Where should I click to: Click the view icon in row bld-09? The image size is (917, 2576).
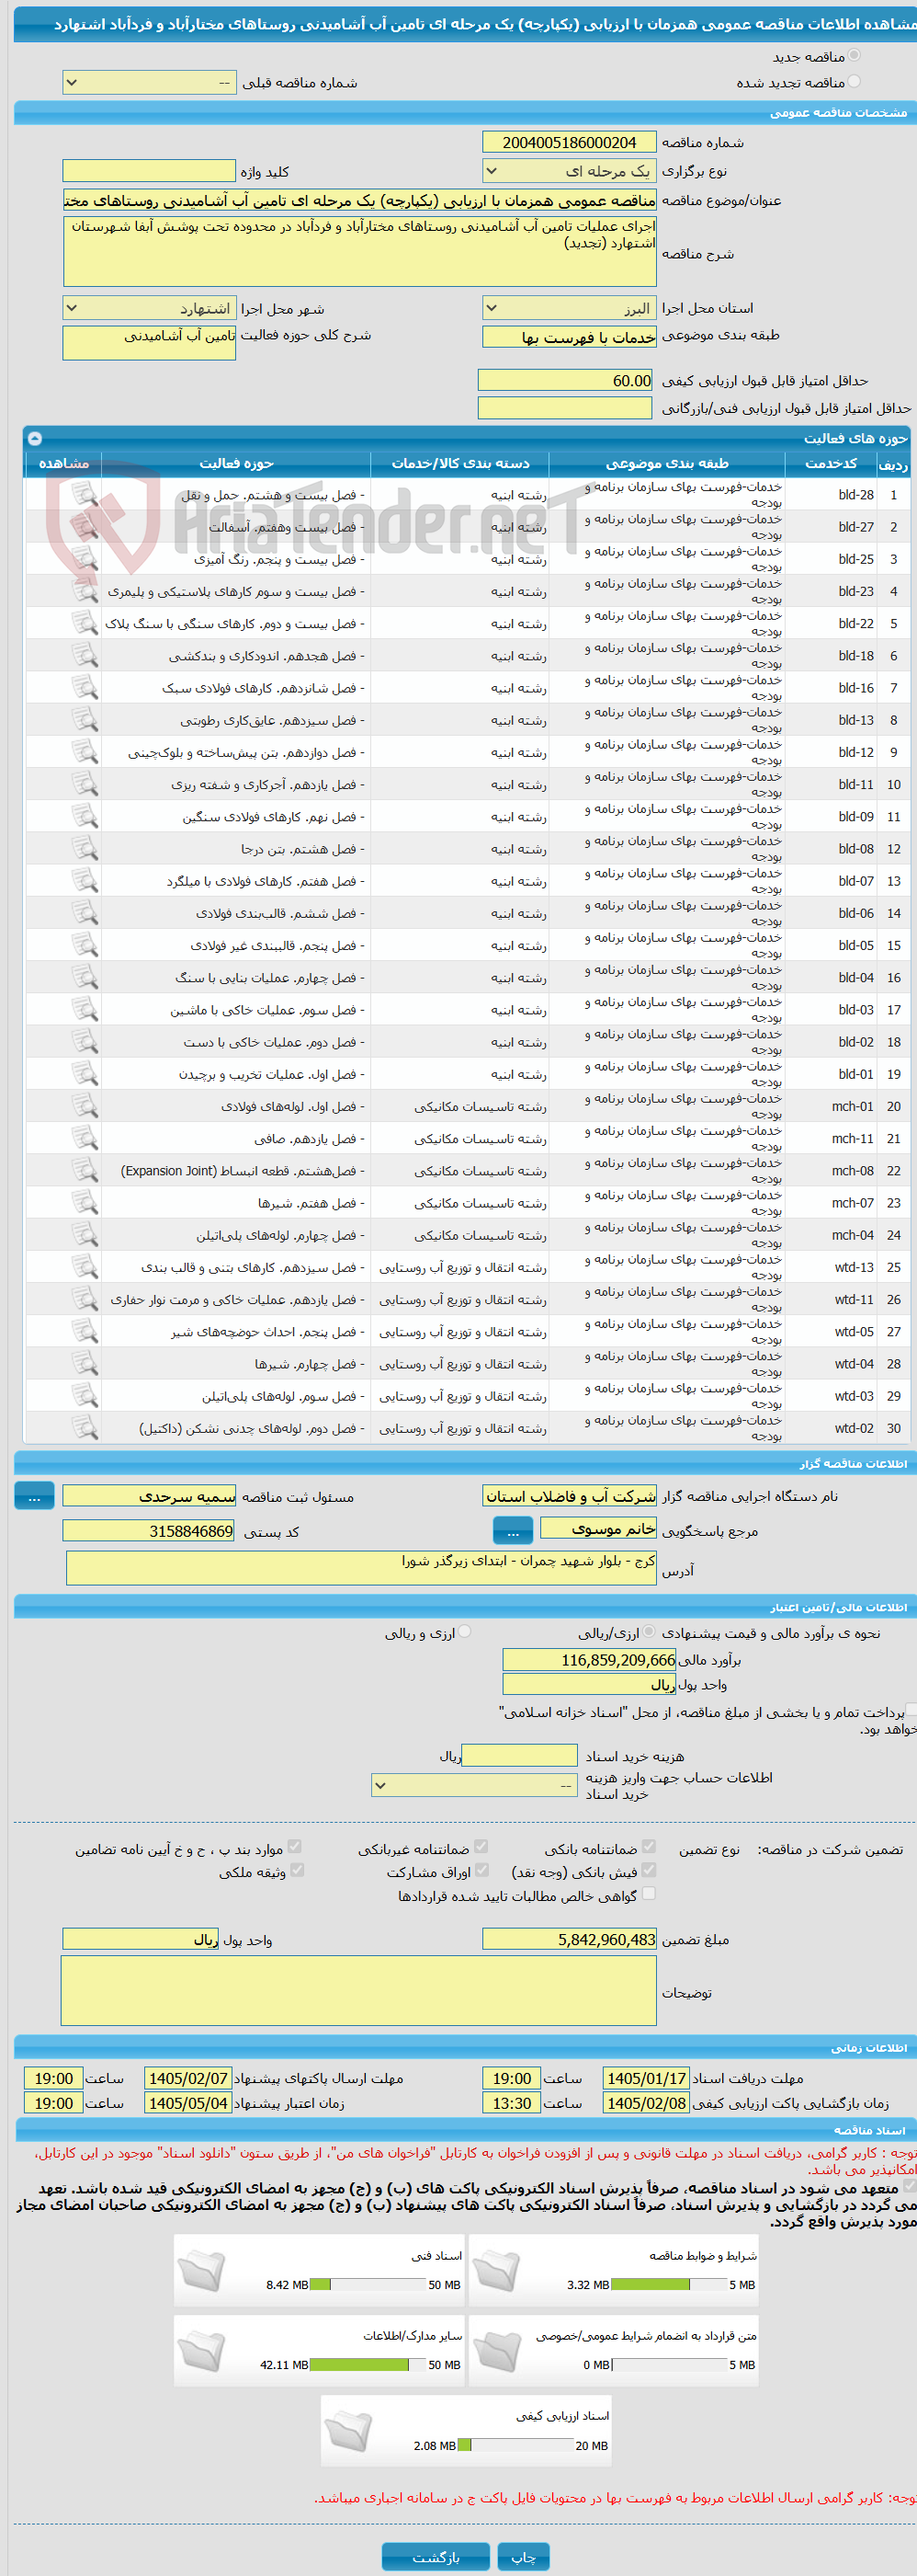coord(84,816)
